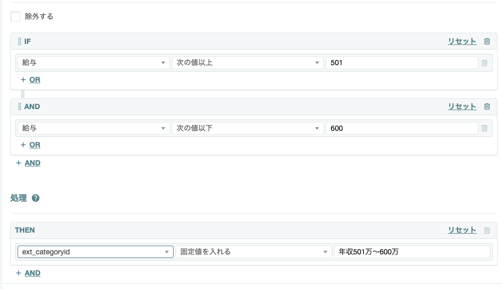Click リセット link in the IF header
501x289 pixels.
click(x=462, y=41)
